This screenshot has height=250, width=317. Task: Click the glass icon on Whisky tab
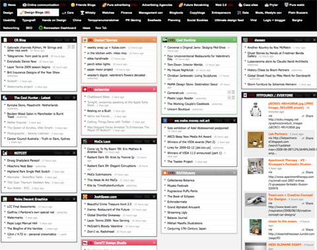point(82,13)
